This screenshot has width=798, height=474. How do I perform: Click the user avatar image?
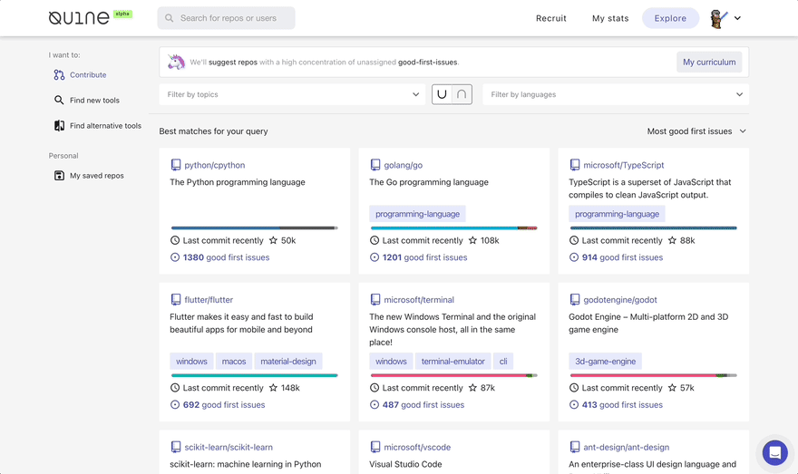[718, 19]
